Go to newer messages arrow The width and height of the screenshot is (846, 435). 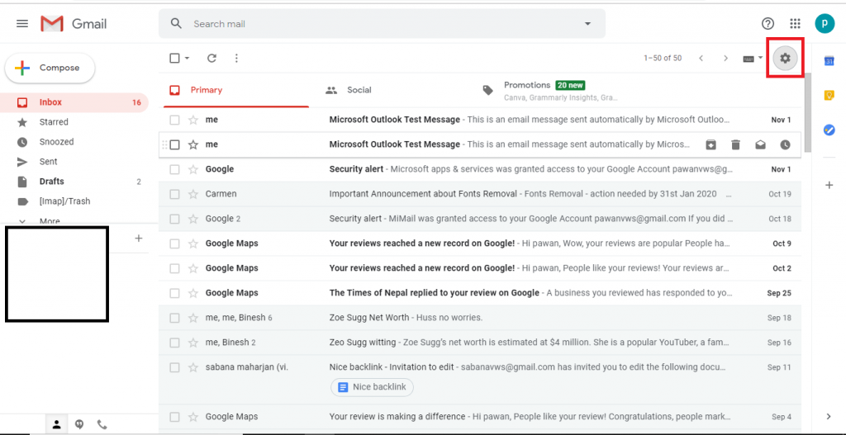tap(701, 59)
